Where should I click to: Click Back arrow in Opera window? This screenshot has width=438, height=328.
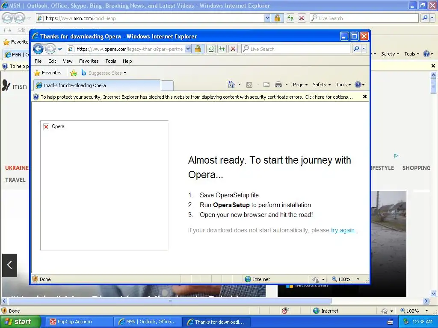[38, 49]
